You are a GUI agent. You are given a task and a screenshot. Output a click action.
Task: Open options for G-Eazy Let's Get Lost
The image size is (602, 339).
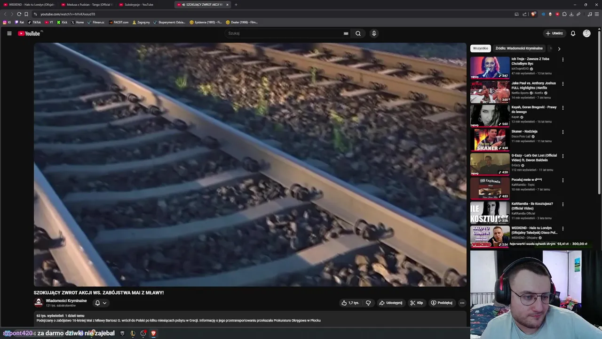(562, 156)
